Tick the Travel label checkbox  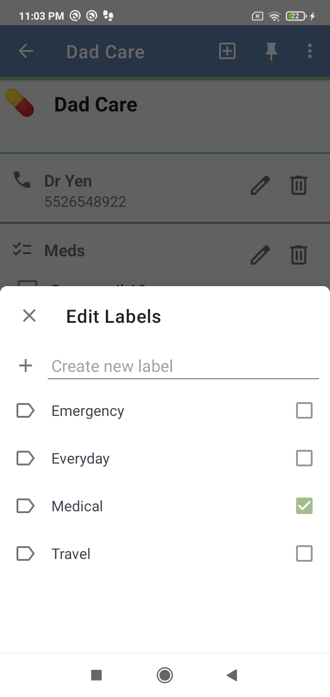(x=304, y=553)
